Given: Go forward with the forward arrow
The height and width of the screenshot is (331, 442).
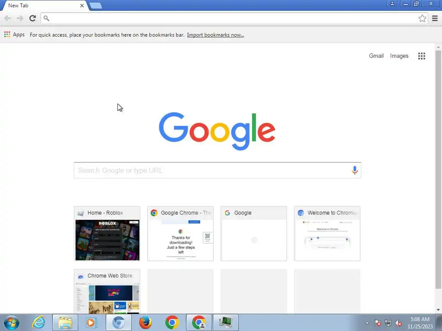Looking at the screenshot, I should [x=20, y=18].
